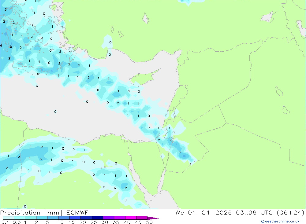Image resolution: width=306 pixels, height=224 pixels.
Task: Click the legend scale label '0.1'
Action: 5,222
